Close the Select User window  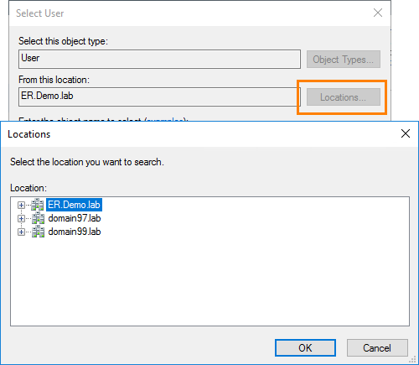pos(378,13)
